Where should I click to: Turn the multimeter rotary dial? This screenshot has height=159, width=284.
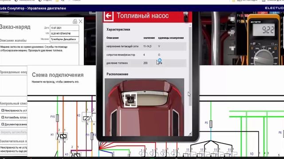264,57
